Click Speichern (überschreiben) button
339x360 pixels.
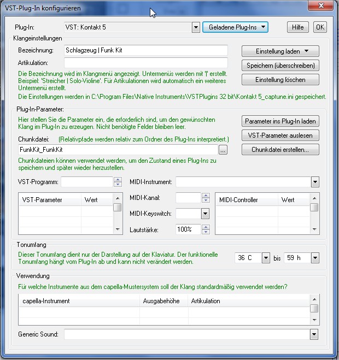280,65
